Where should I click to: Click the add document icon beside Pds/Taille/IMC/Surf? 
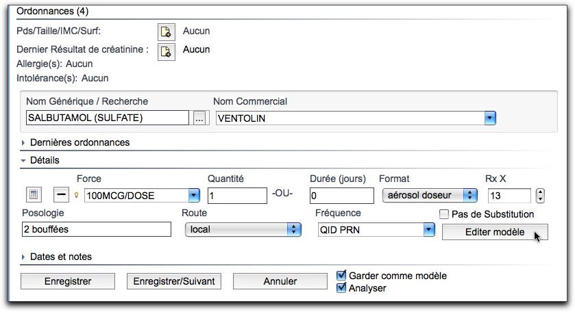point(166,32)
